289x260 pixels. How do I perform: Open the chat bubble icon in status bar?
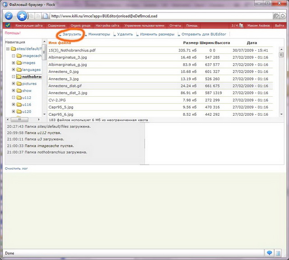pyautogui.click(x=270, y=253)
